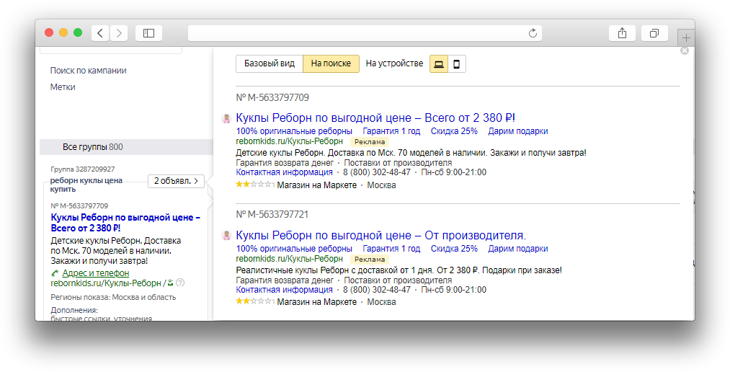Open Контактная информация in first ad
This screenshot has width=730, height=372.
[x=284, y=172]
